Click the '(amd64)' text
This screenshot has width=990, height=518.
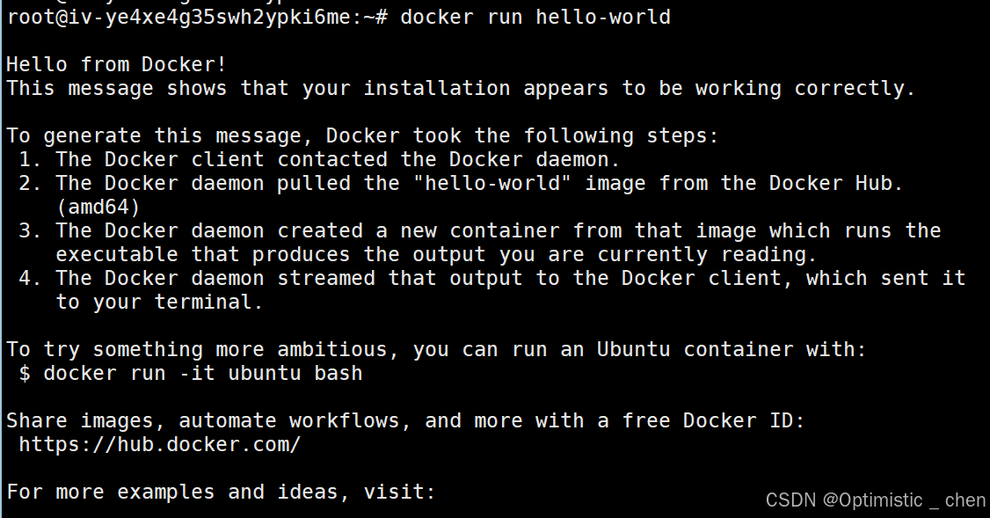pyautogui.click(x=98, y=208)
